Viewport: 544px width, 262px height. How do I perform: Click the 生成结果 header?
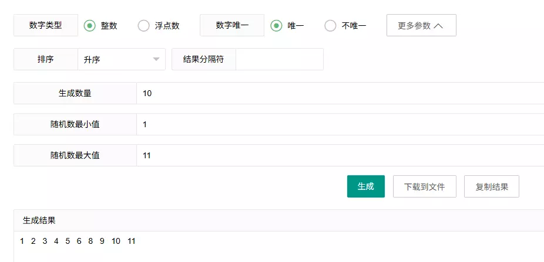(39, 220)
